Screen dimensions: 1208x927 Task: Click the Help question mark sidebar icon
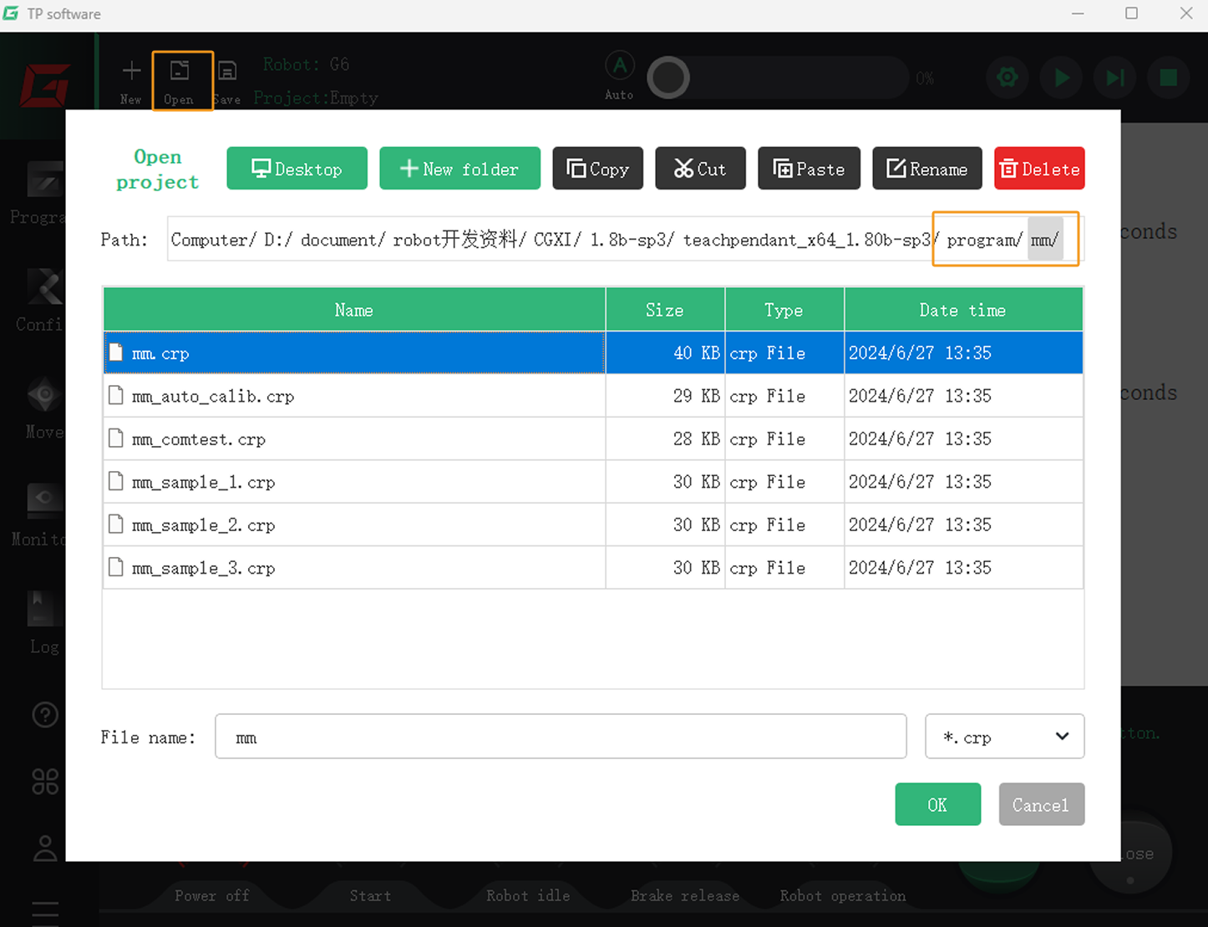(45, 715)
